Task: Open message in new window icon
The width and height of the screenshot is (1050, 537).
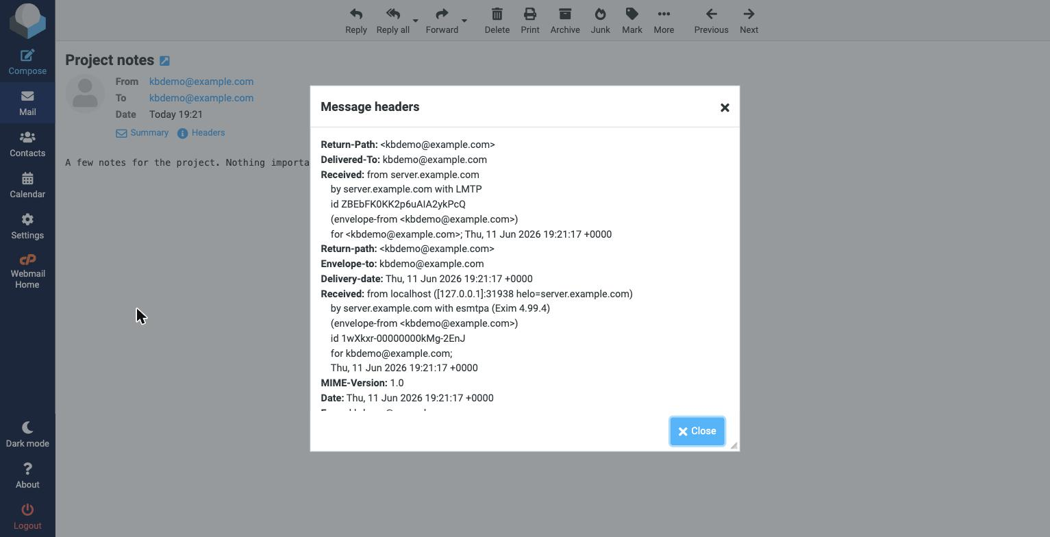Action: [164, 61]
